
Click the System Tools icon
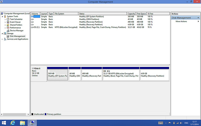tap(5, 16)
